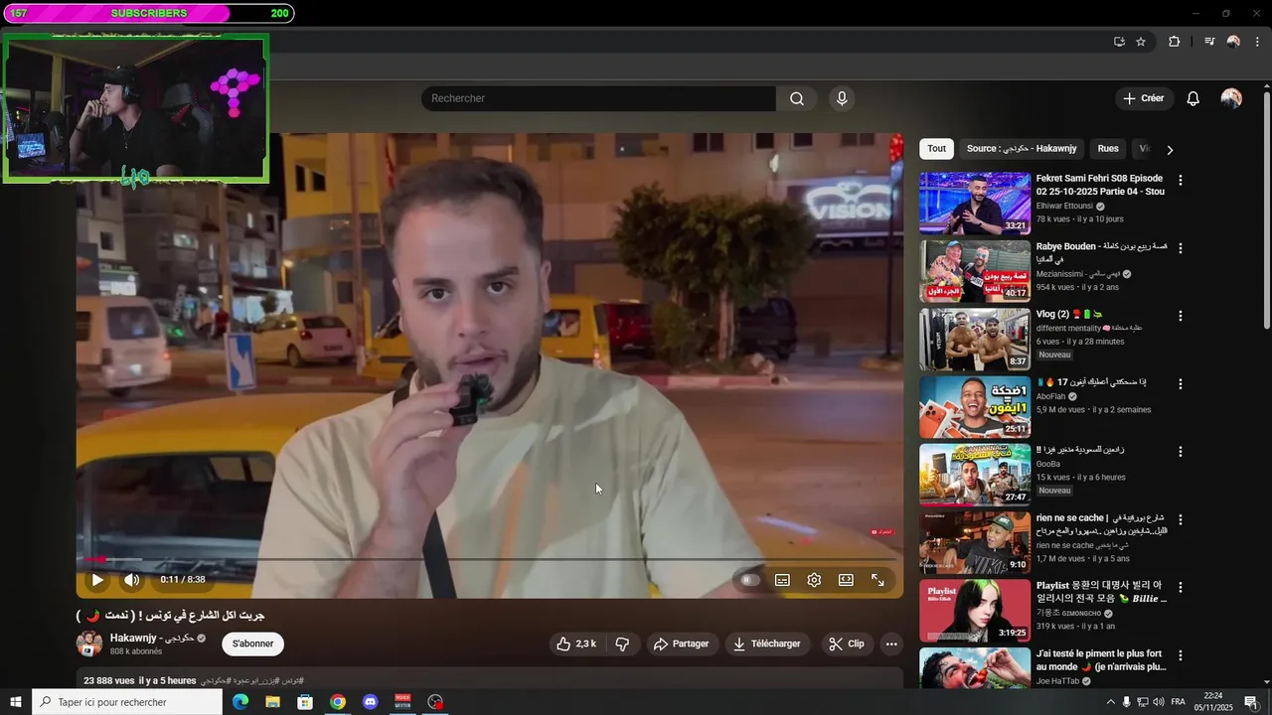Show hidden system tray icons
1272x715 pixels.
point(1111,702)
